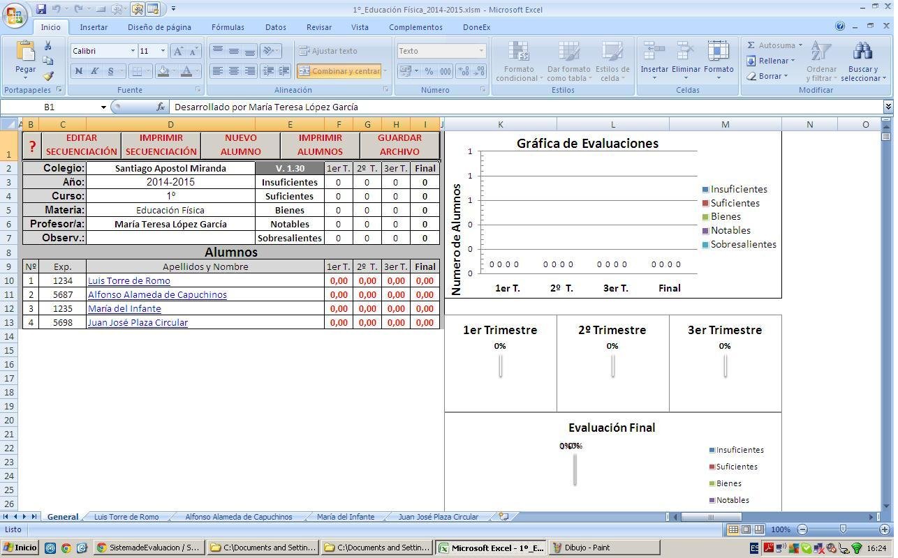This screenshot has height=558, width=898.
Task: Open Excel help with the question mark icon
Action: pos(840,27)
